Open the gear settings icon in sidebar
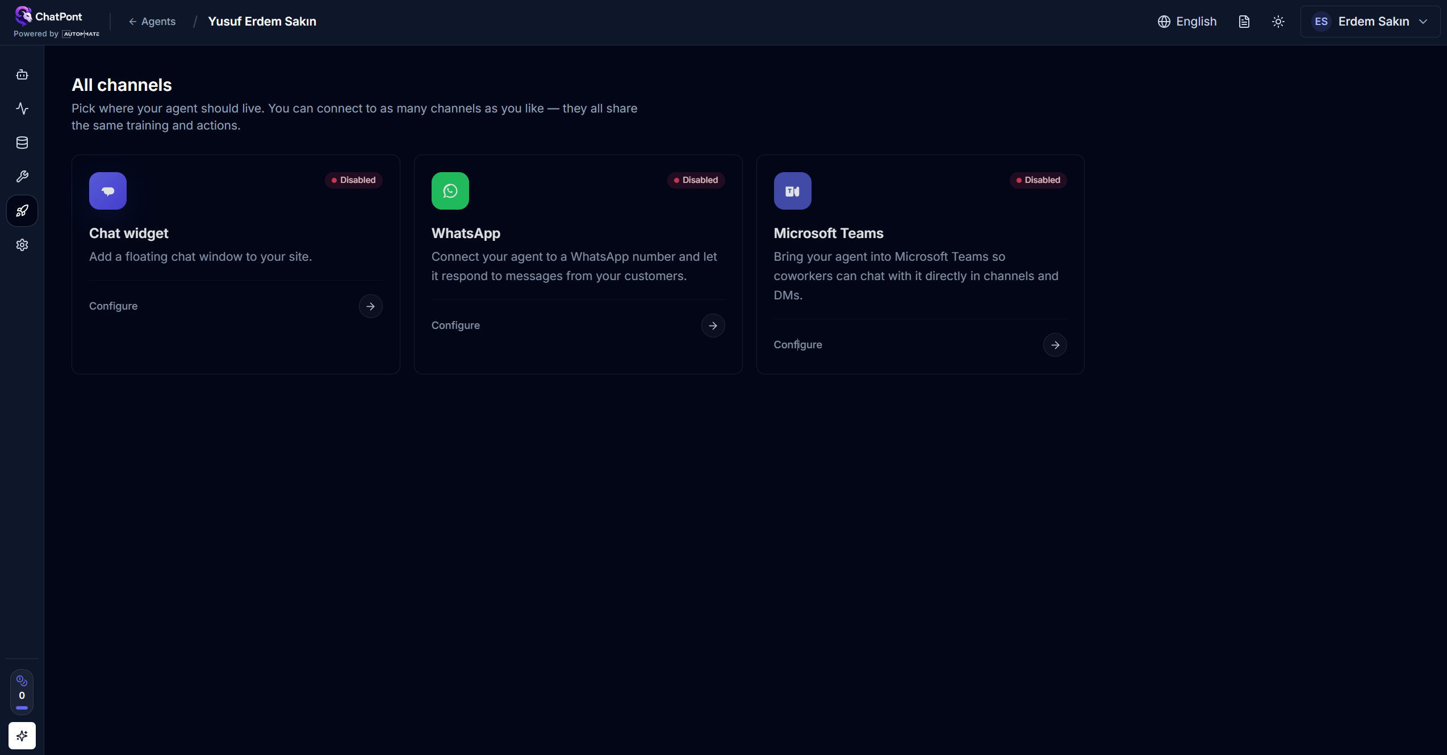The width and height of the screenshot is (1447, 755). [22, 245]
